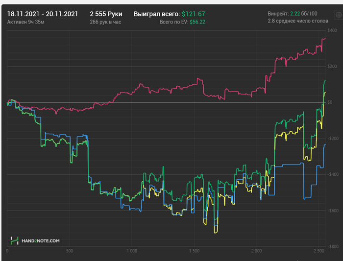Click the 'Всего по EV:' label

coord(173,22)
